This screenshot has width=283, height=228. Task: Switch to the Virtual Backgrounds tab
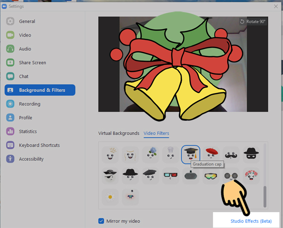click(118, 133)
